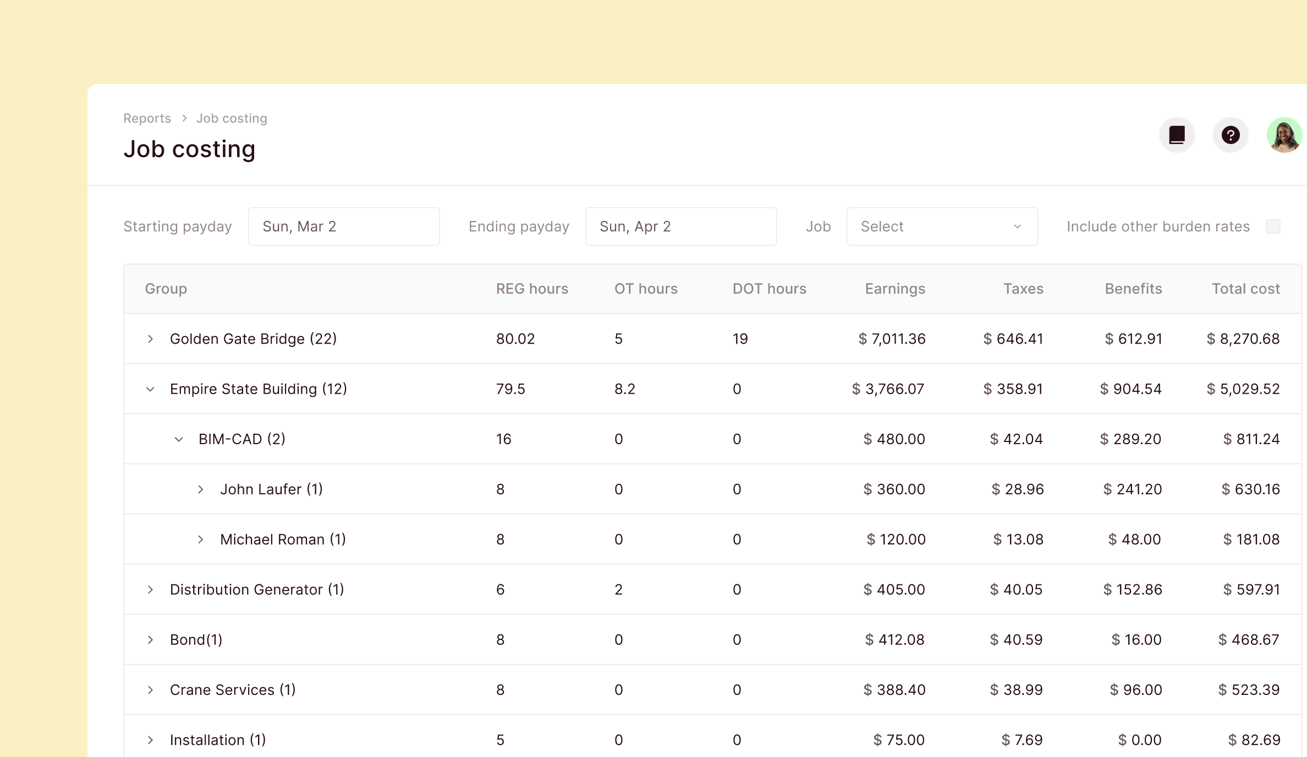The width and height of the screenshot is (1307, 757).
Task: Click the Total cost column header
Action: pos(1245,288)
